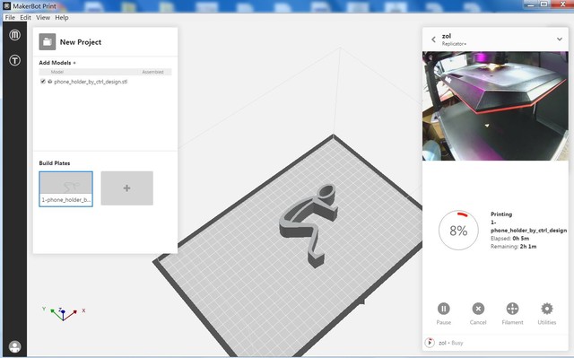Click the zol Busy status bar text

451,343
